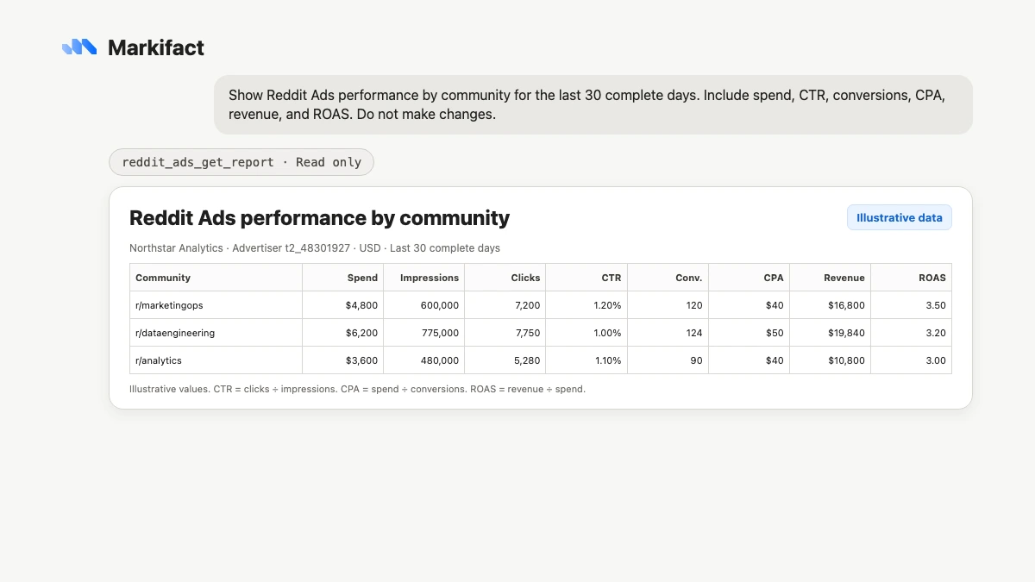1035x582 pixels.
Task: Click the 1.20% CTR value
Action: tap(607, 305)
